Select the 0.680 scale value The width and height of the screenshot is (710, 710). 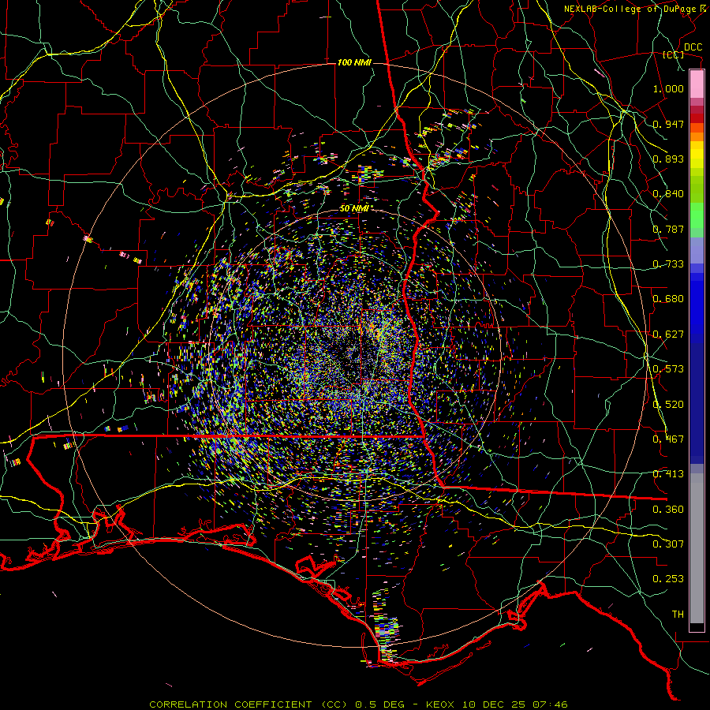point(668,299)
